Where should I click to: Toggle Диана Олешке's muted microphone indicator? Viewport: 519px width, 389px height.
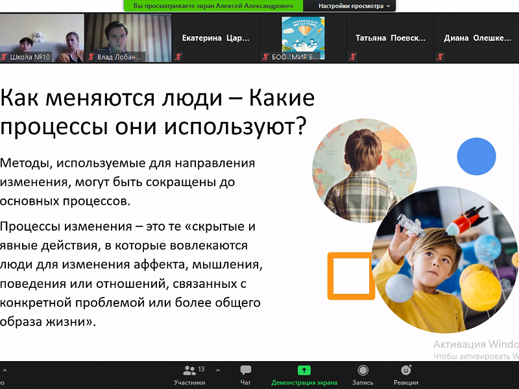[x=440, y=57]
